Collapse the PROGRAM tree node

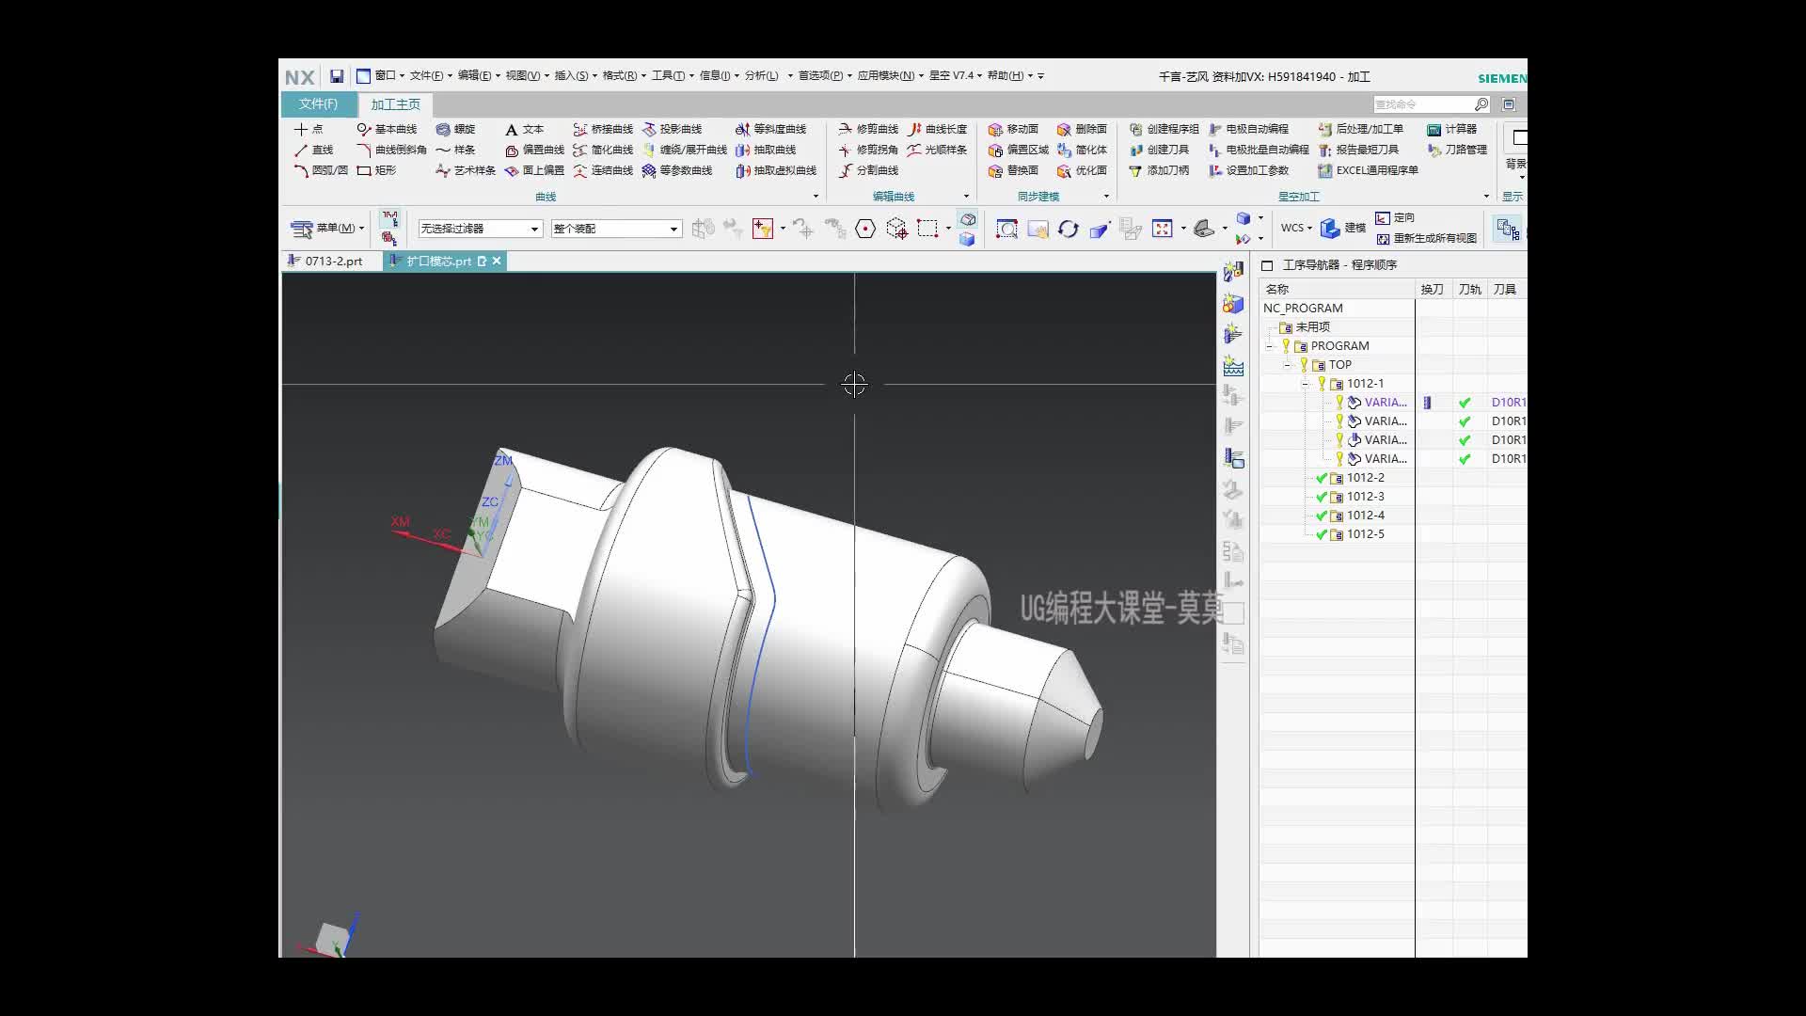[x=1269, y=346]
